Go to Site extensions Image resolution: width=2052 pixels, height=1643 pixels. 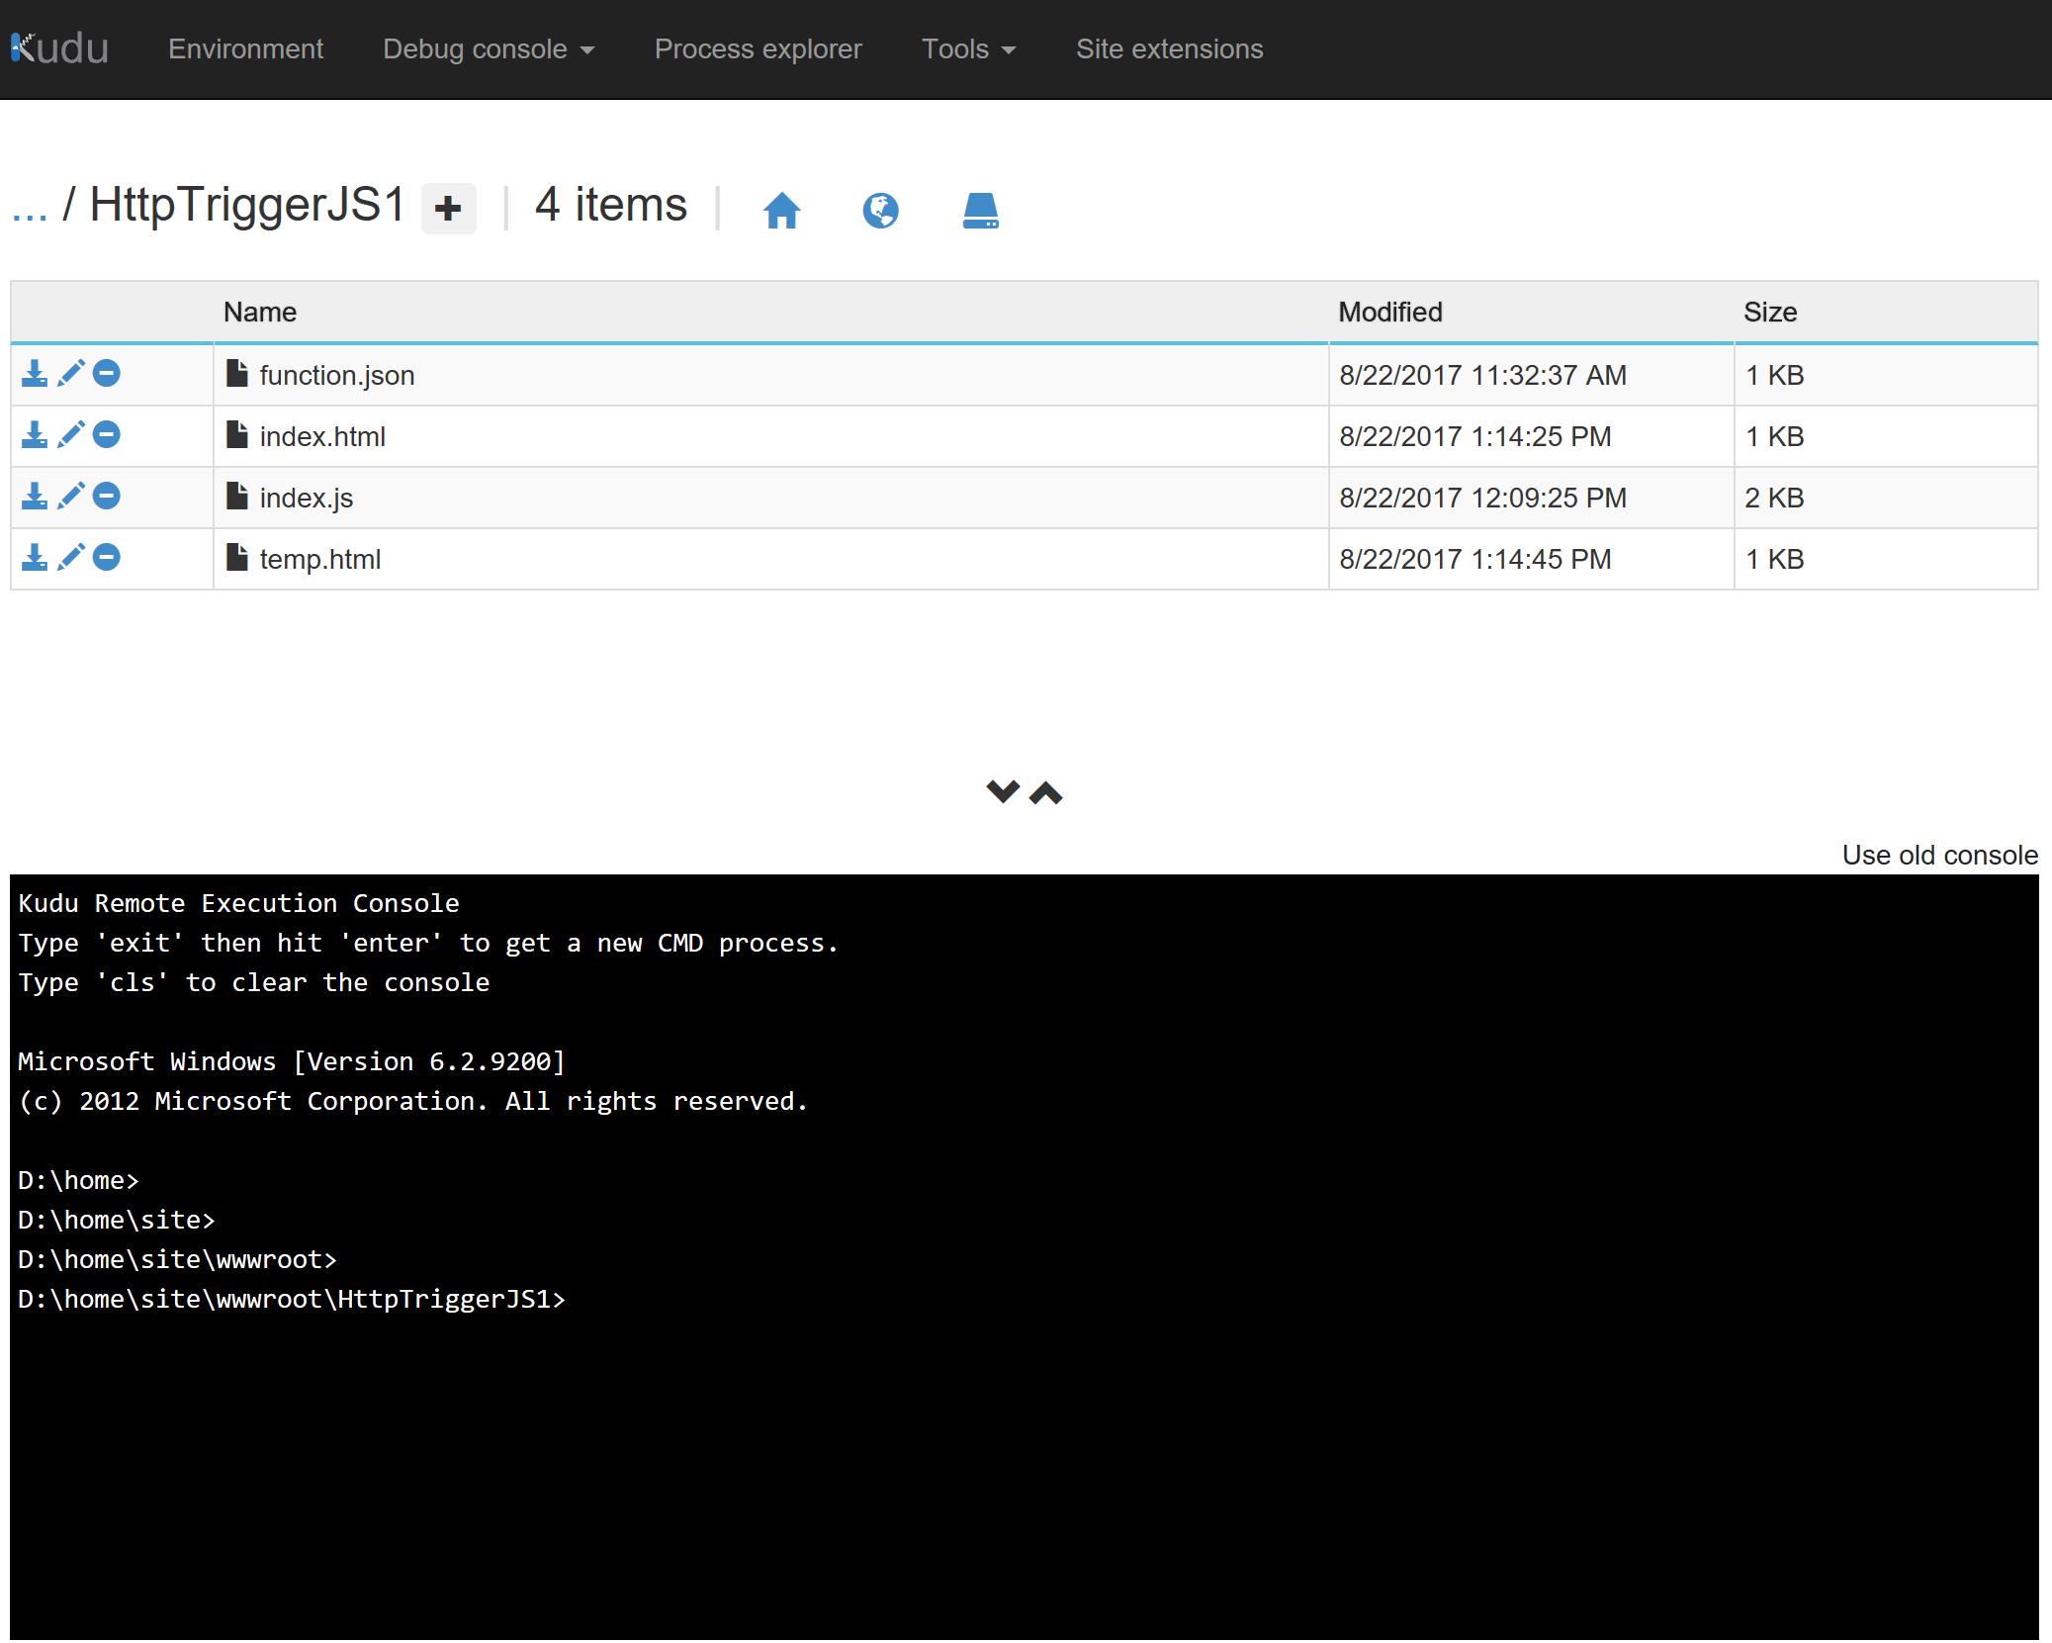(x=1169, y=48)
